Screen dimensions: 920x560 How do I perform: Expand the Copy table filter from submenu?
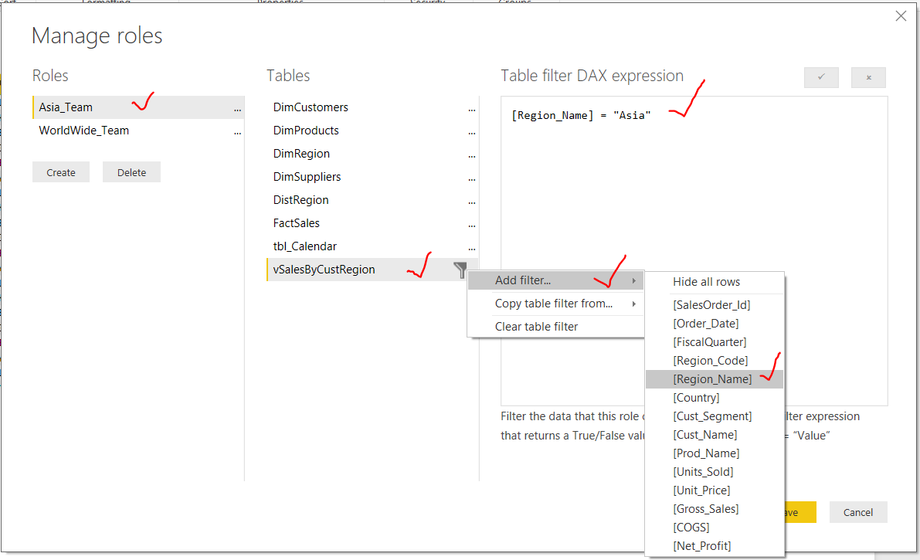[541, 304]
